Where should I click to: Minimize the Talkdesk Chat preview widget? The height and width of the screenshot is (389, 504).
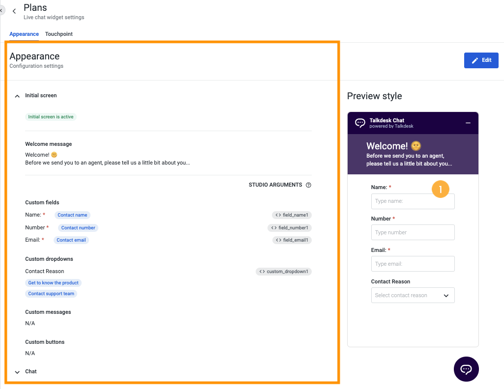[468, 123]
